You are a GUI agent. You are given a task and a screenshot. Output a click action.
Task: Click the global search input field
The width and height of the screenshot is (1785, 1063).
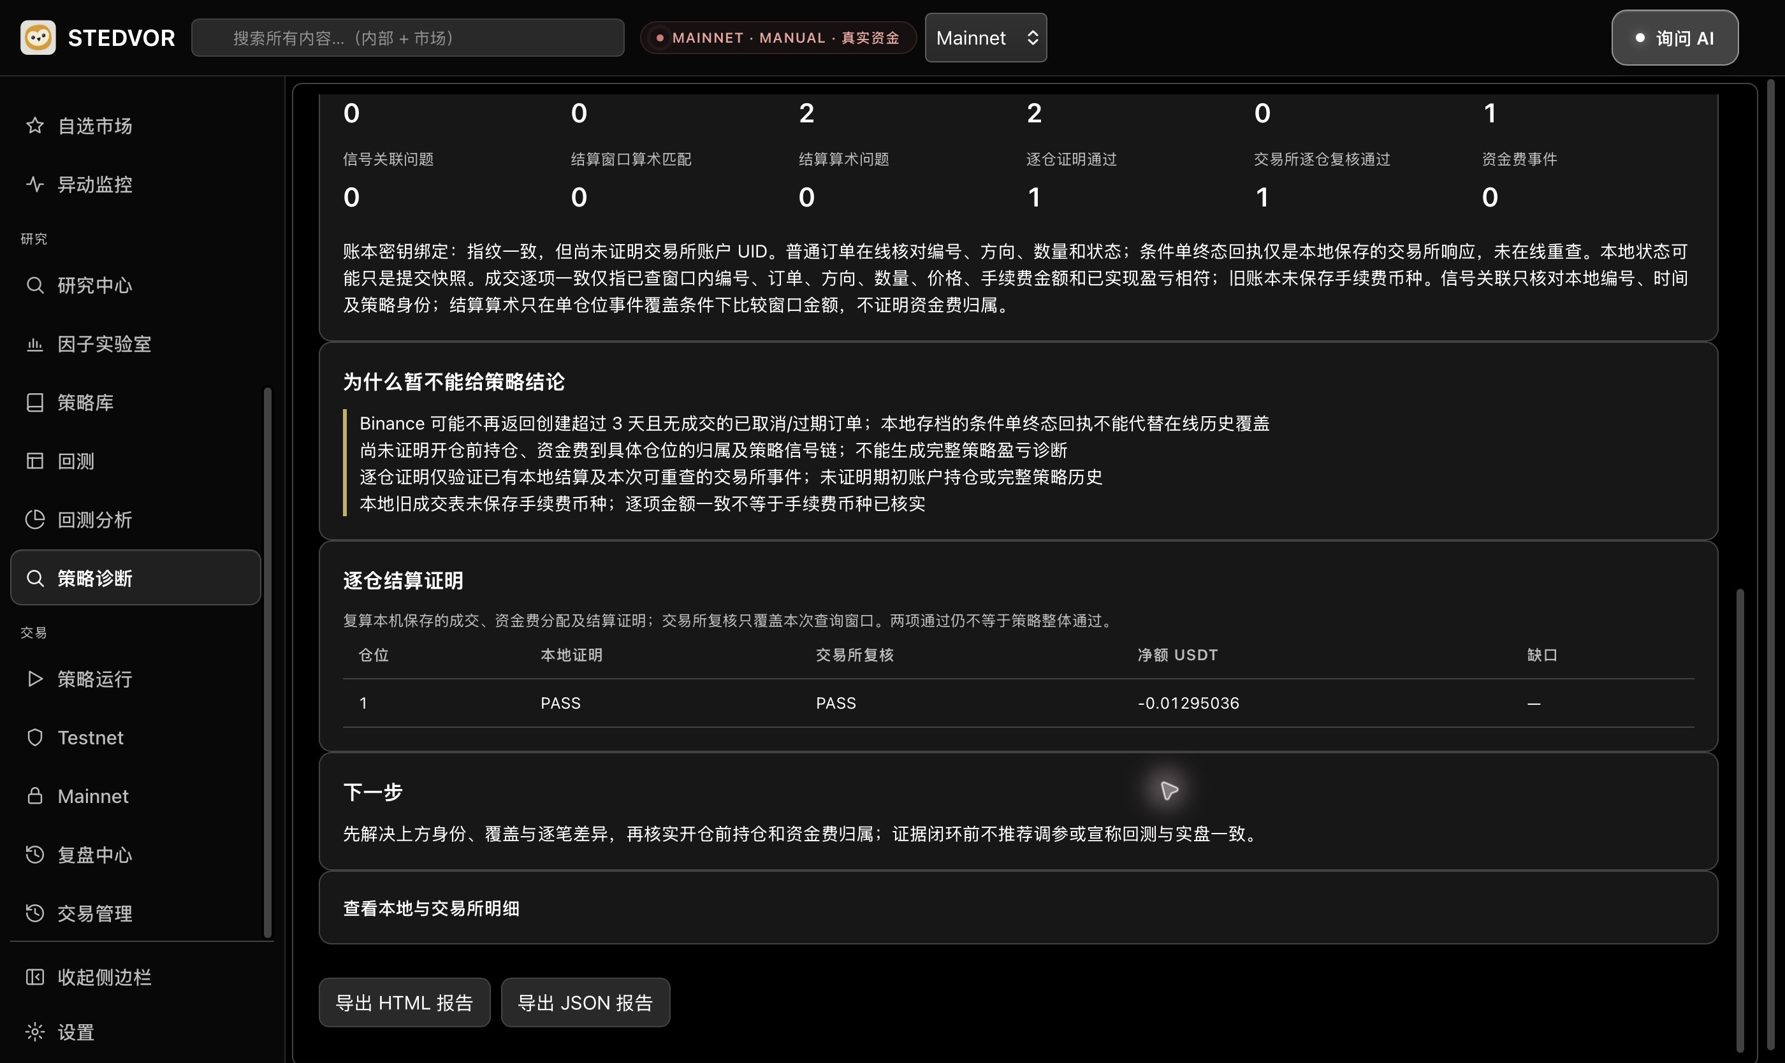(408, 38)
